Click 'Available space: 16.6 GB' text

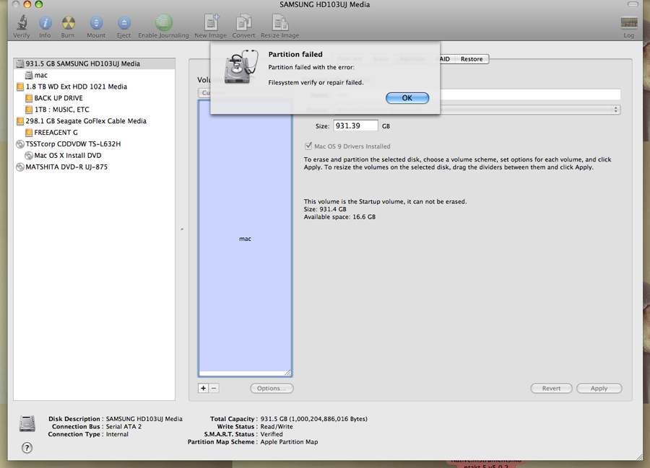pos(339,217)
